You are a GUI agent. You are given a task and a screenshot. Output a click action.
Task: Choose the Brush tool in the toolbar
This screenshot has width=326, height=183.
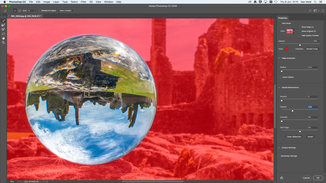tap(3, 29)
